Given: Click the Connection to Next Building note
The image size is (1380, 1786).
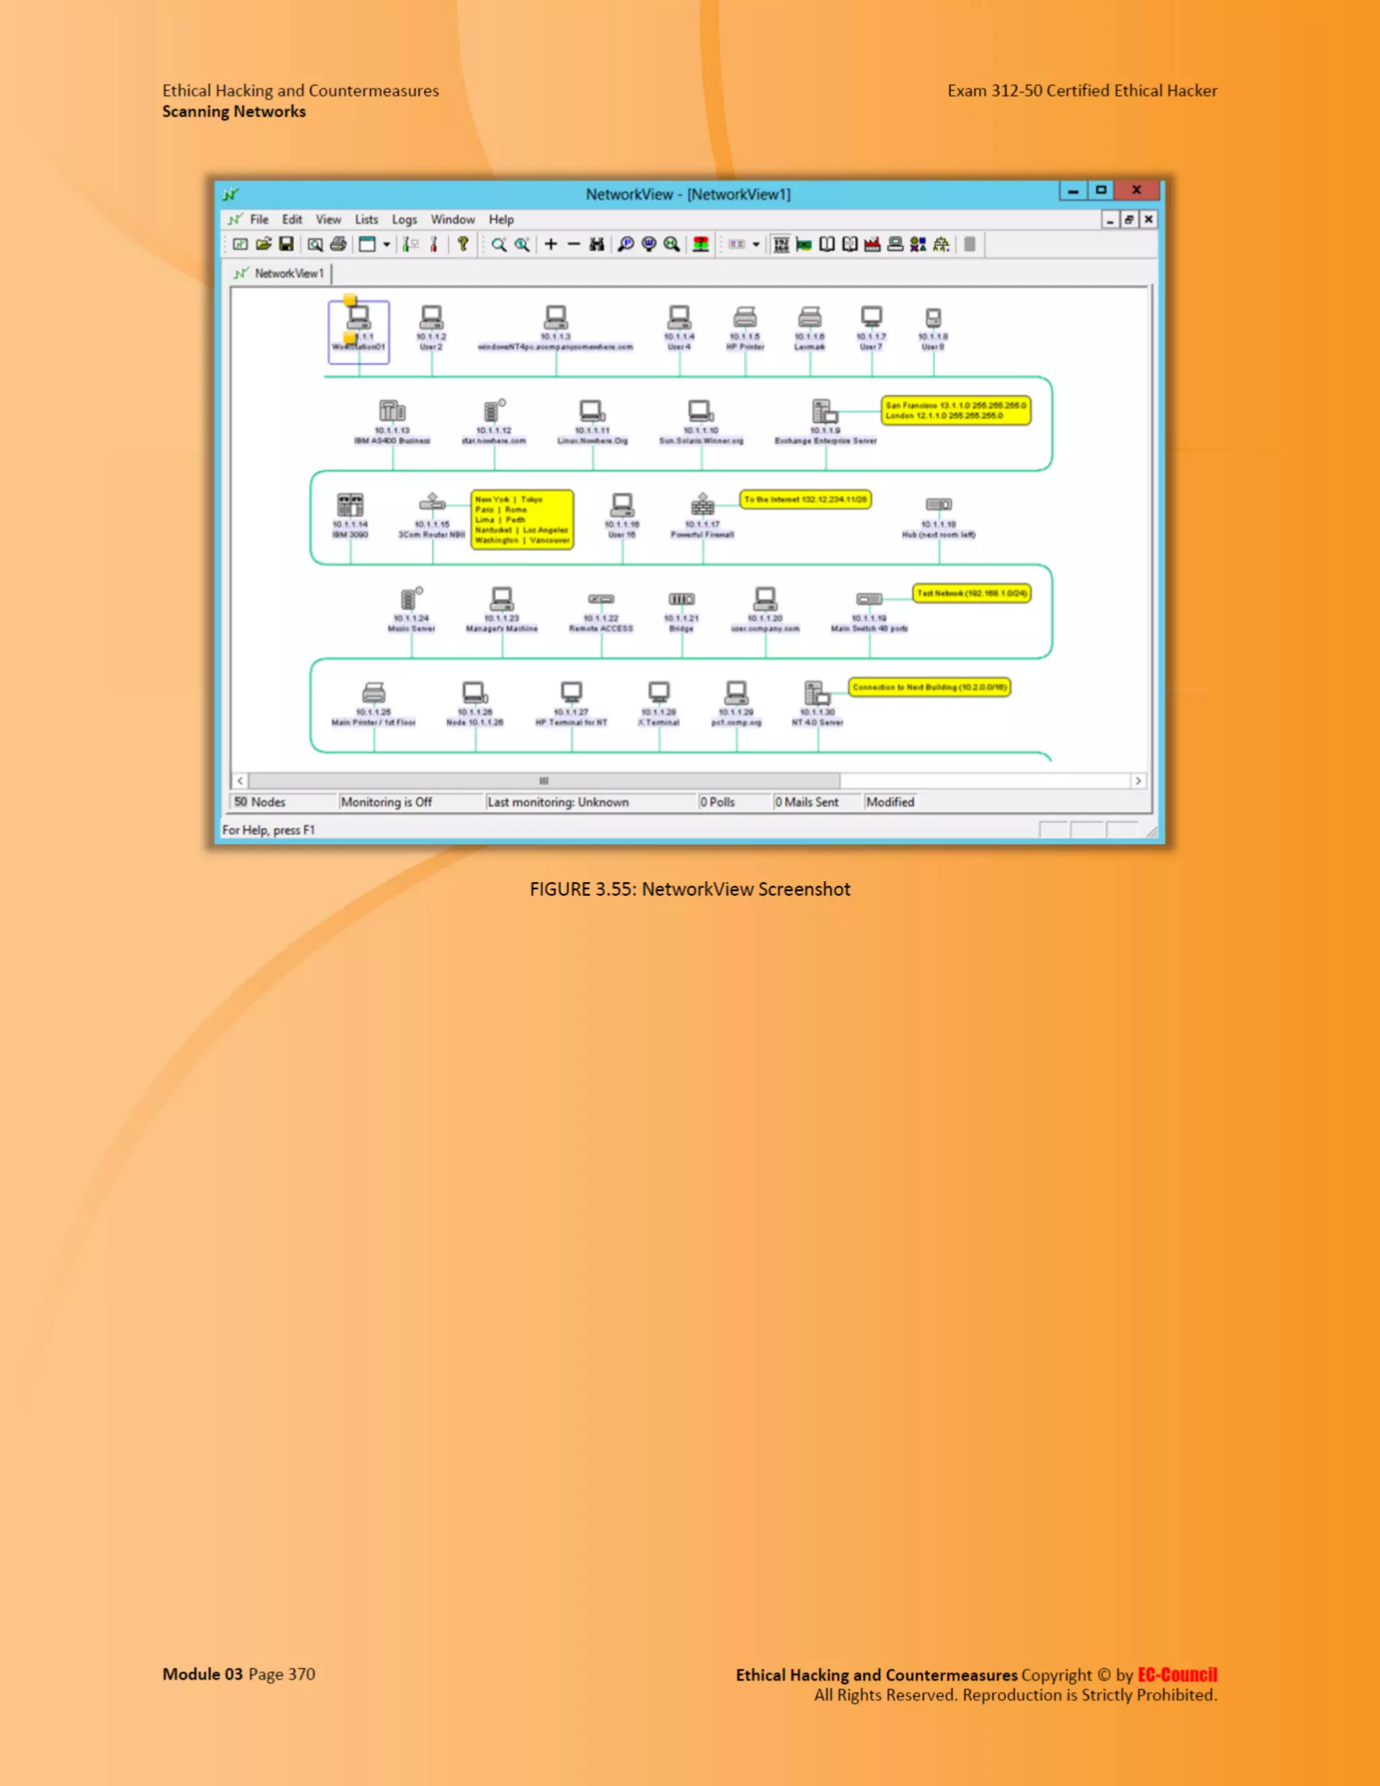Looking at the screenshot, I should (929, 687).
